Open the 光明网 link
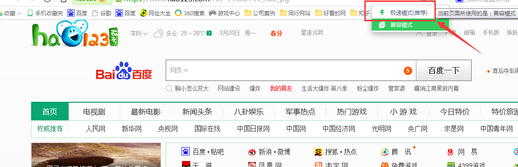The image size is (518, 167). click(381, 129)
